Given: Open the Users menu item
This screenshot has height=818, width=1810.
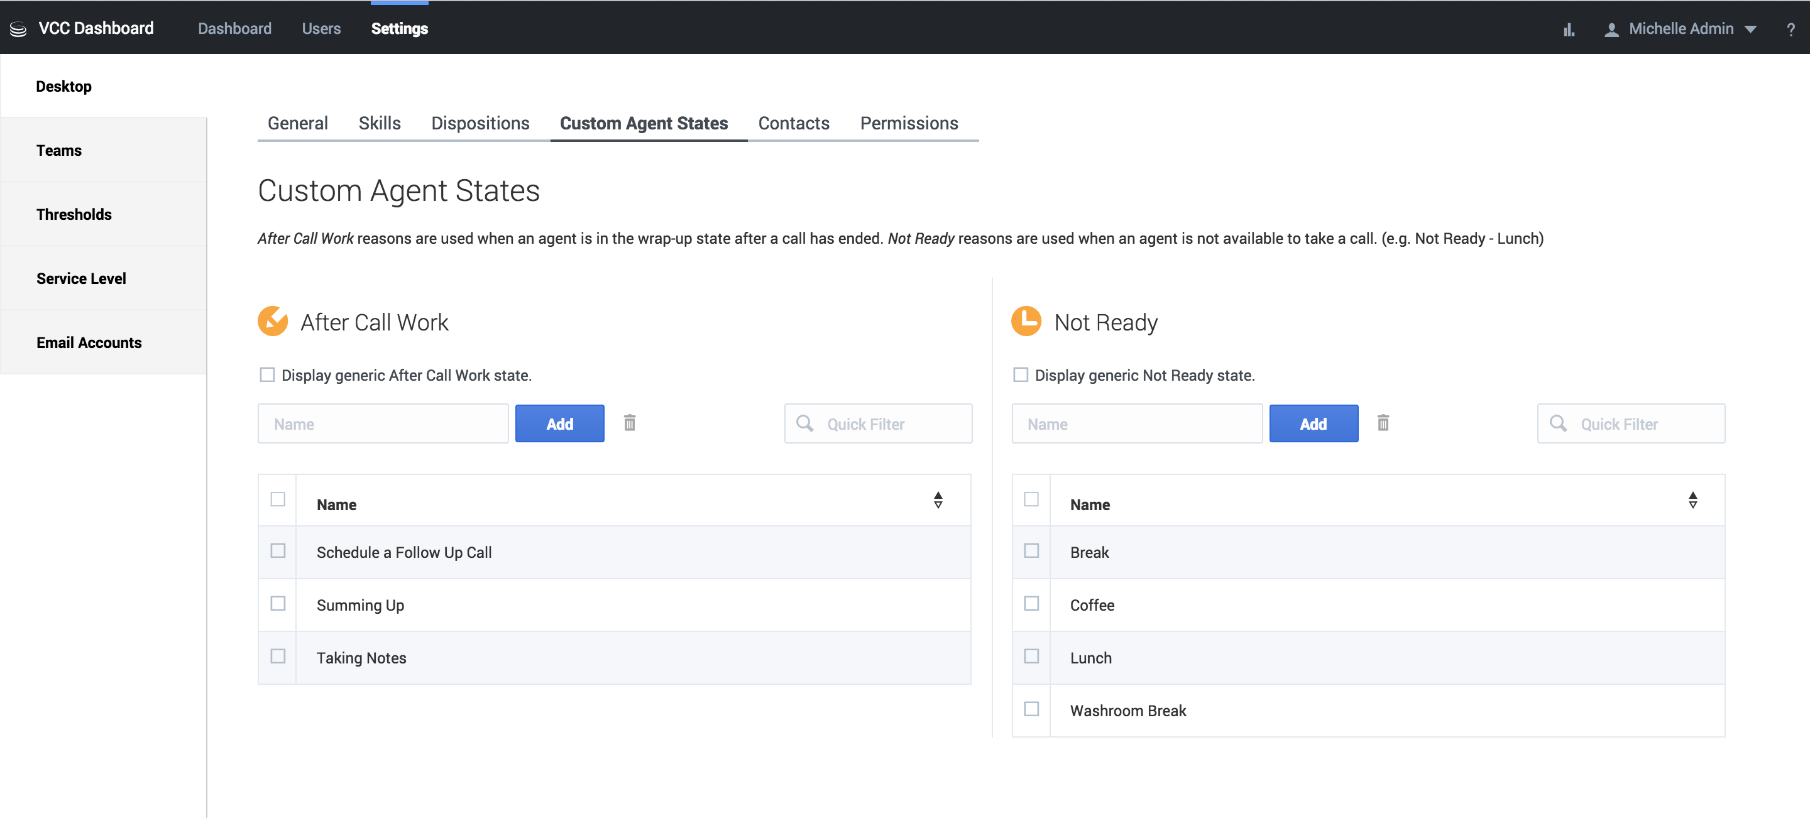Looking at the screenshot, I should pos(321,29).
